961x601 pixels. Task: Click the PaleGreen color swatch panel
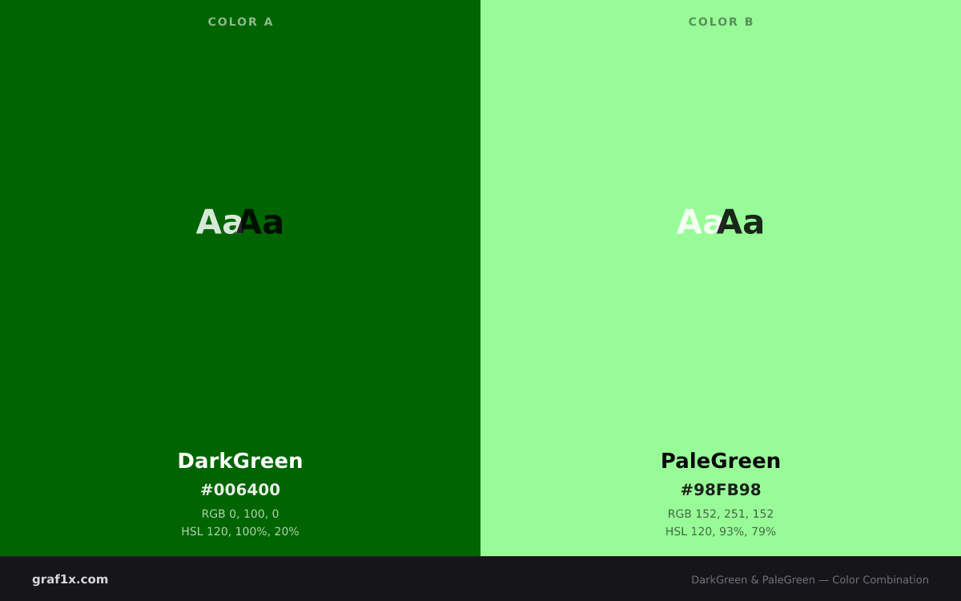tap(721, 278)
